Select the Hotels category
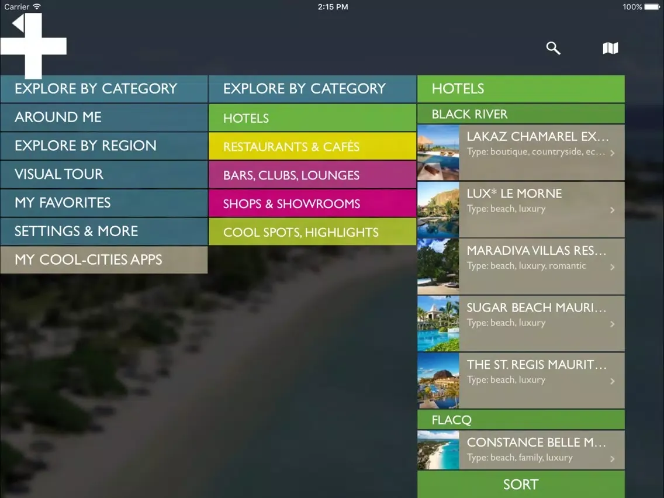Image resolution: width=664 pixels, height=498 pixels. [313, 117]
